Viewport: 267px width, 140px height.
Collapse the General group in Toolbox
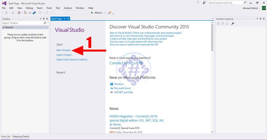(x=3, y=27)
